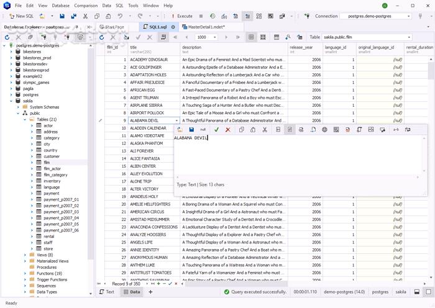Save the document with the main toolbar floppy icon

(x=62, y=16)
